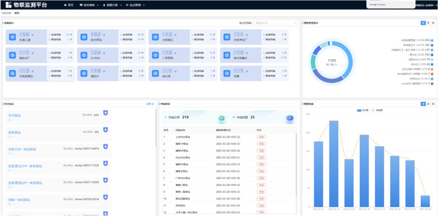Toggle the dashed line series legend in trend chart
The height and width of the screenshot is (216, 438).
(x=377, y=110)
